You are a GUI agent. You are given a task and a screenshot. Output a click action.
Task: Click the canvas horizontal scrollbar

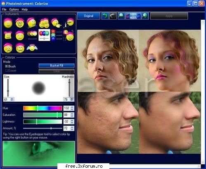click(154, 166)
